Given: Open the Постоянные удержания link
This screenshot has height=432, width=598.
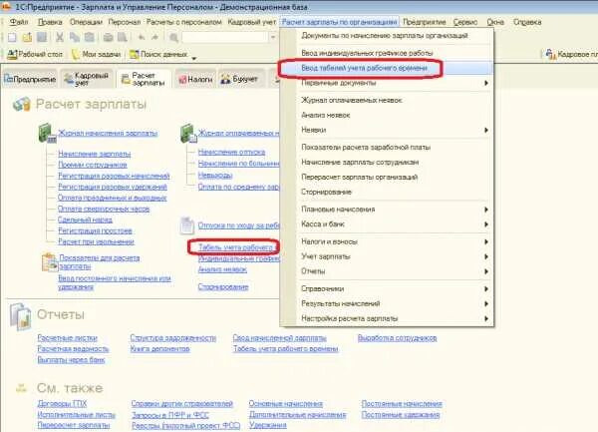Looking at the screenshot, I should (401, 415).
